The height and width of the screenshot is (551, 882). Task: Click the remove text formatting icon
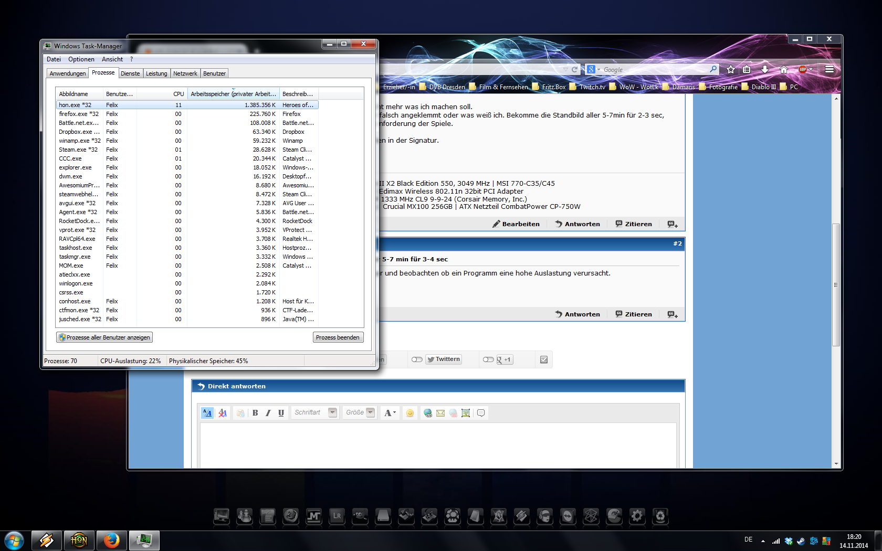(x=223, y=413)
